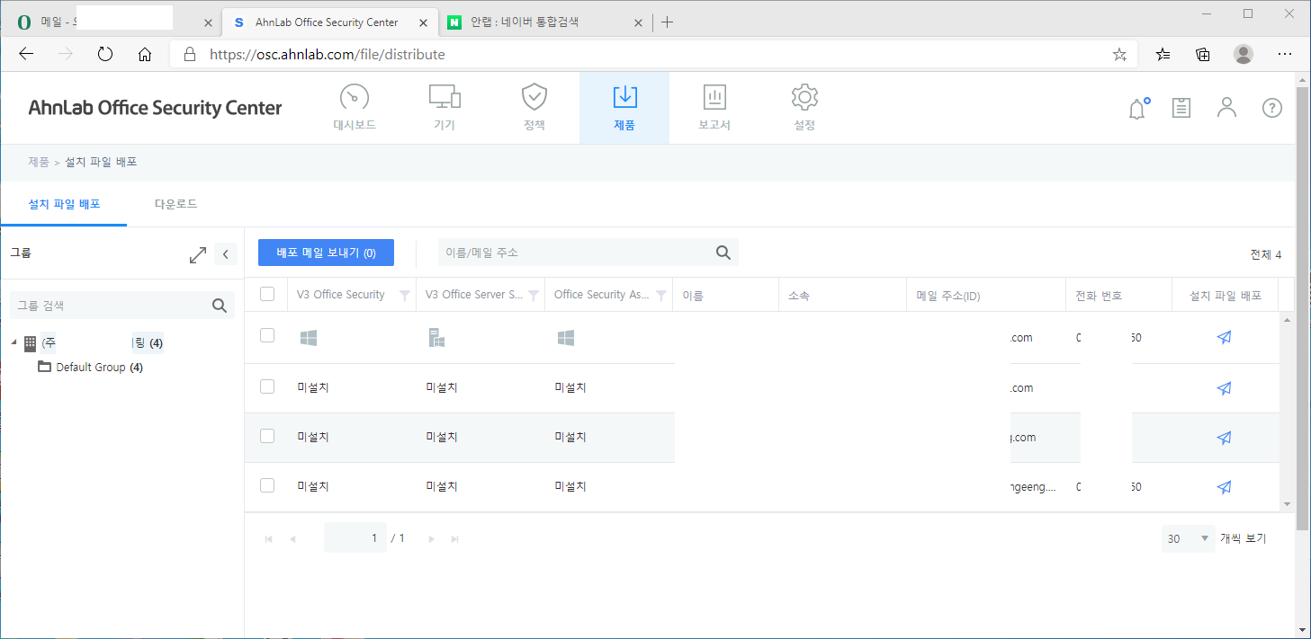Check the checkbox on the first device row
Viewport: 1311px width, 639px height.
[x=266, y=337]
